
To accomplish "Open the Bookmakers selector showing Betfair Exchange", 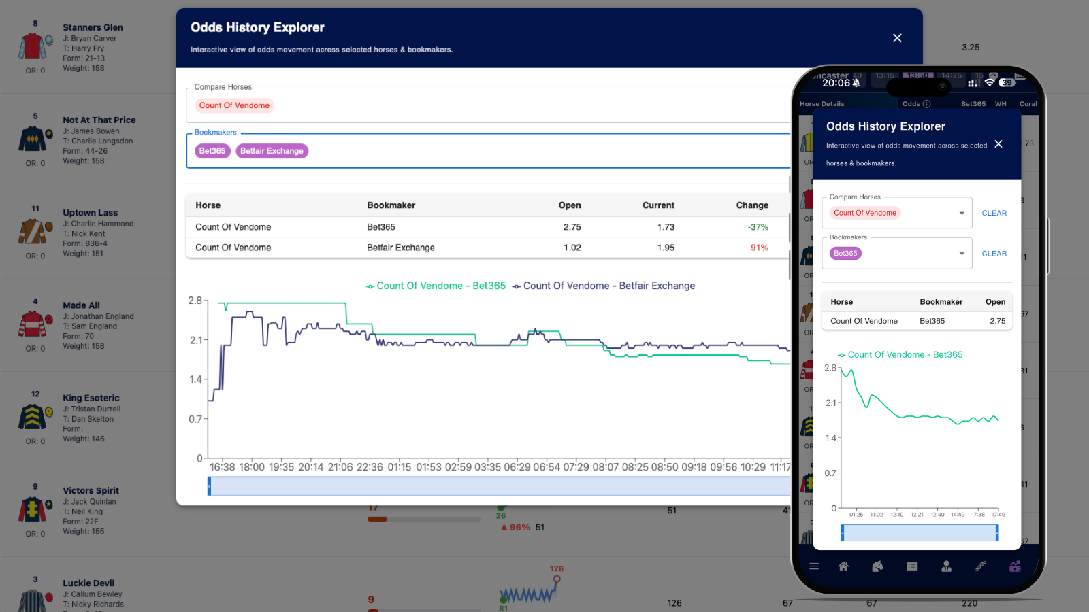I will (272, 150).
